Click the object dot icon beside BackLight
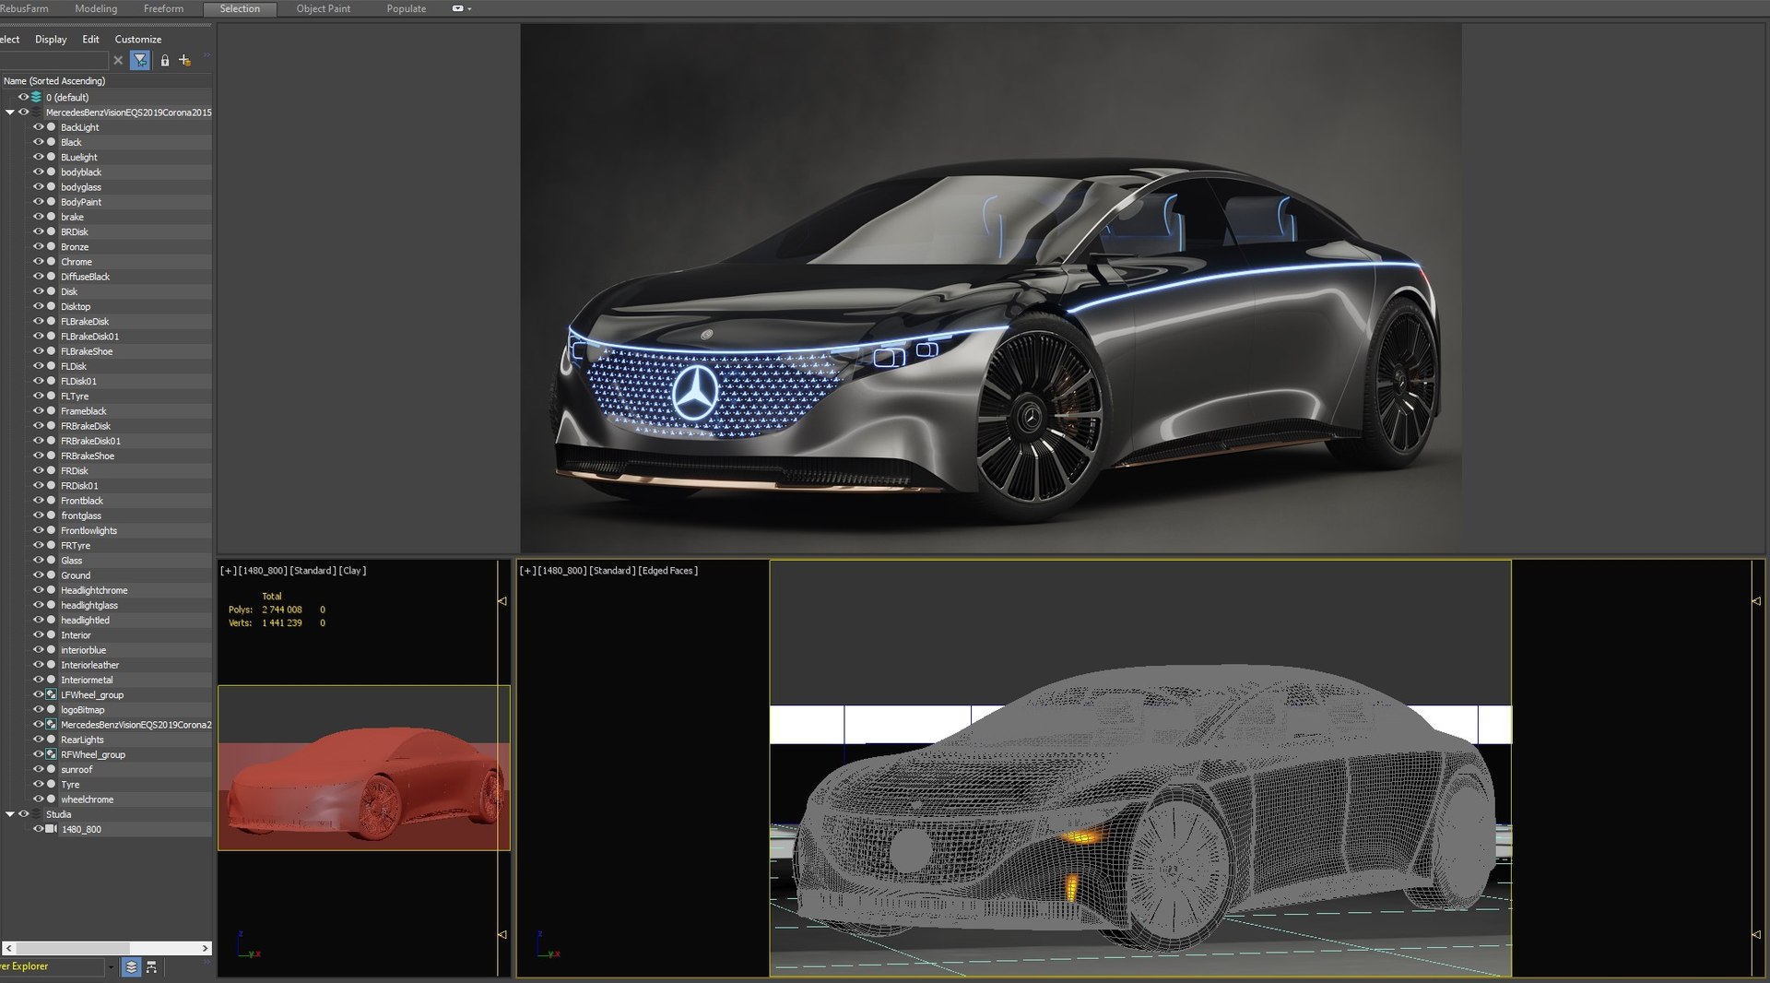 pyautogui.click(x=52, y=127)
